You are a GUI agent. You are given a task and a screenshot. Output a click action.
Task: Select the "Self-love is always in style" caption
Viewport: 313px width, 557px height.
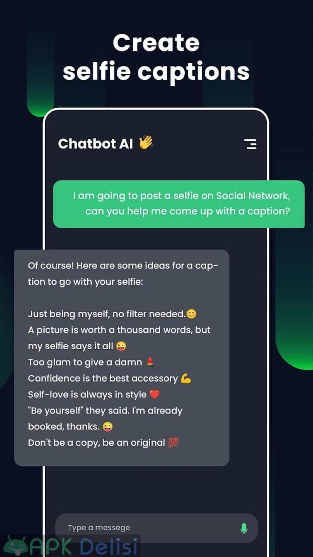pyautogui.click(x=87, y=395)
